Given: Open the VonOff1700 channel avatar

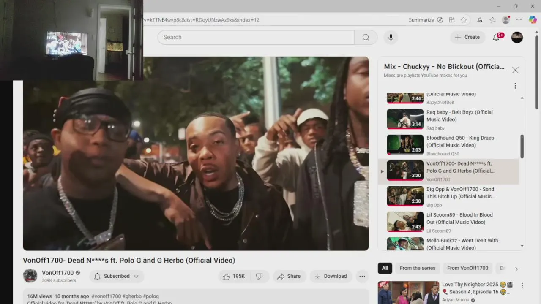Looking at the screenshot, I should tap(30, 276).
